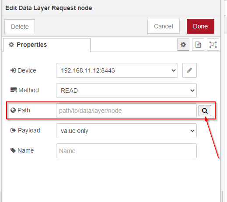
Task: Click the Done button
Action: (200, 26)
